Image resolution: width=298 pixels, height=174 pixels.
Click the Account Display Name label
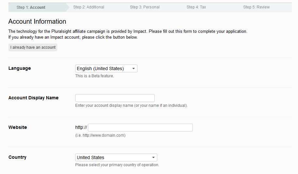pos(33,98)
